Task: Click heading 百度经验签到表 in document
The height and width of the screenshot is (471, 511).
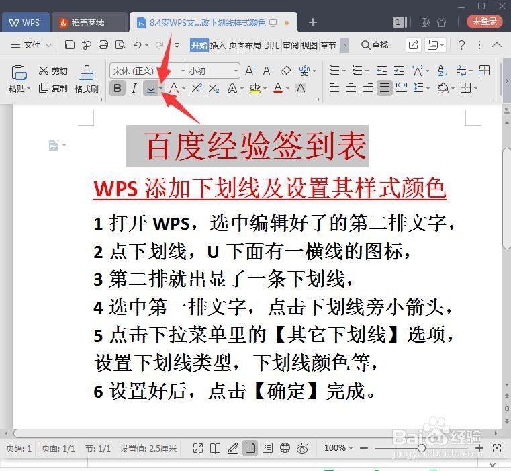Action: (256, 146)
